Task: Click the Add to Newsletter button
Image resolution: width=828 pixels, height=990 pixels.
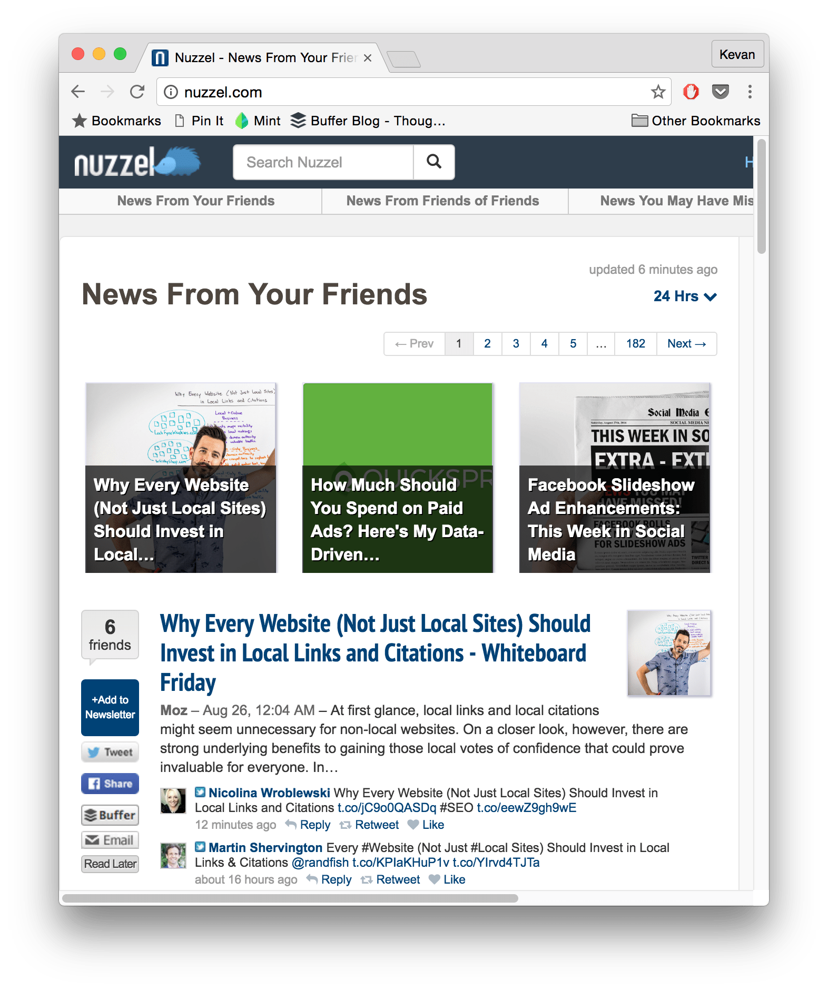Action: 110,707
